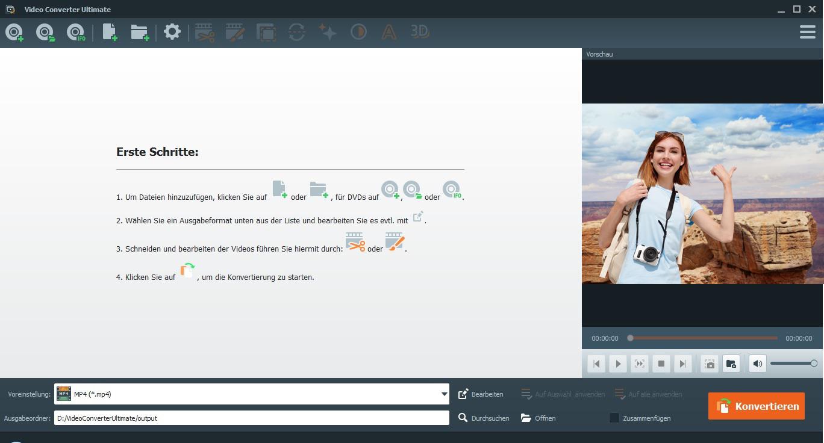Click the Konvertieren button
The width and height of the screenshot is (824, 443).
(x=757, y=406)
